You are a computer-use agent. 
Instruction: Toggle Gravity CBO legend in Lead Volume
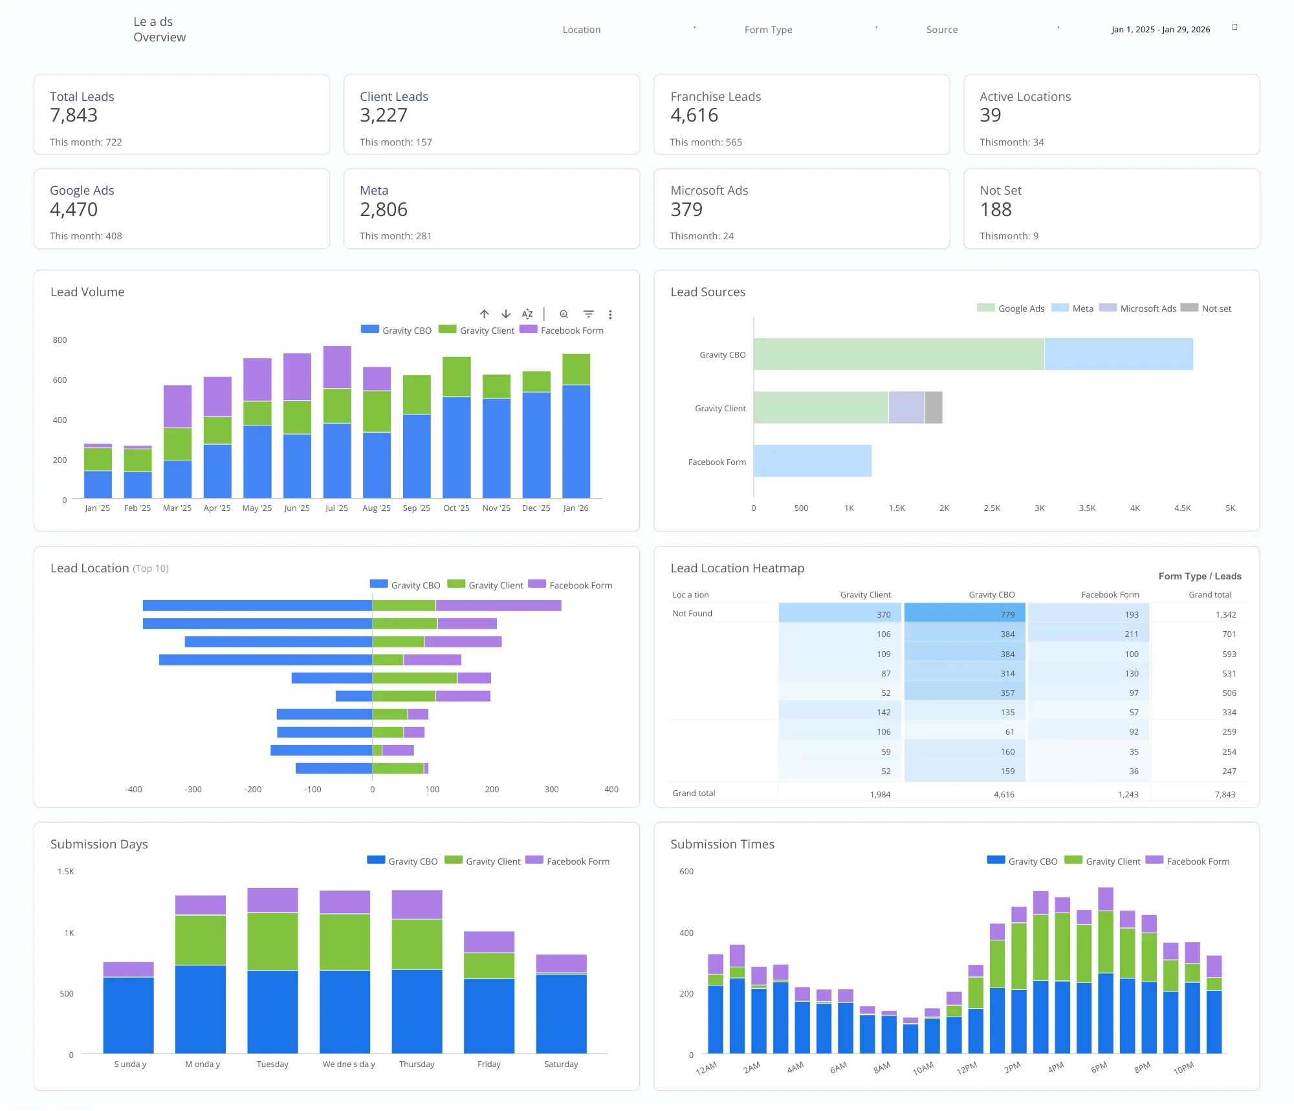coord(396,330)
